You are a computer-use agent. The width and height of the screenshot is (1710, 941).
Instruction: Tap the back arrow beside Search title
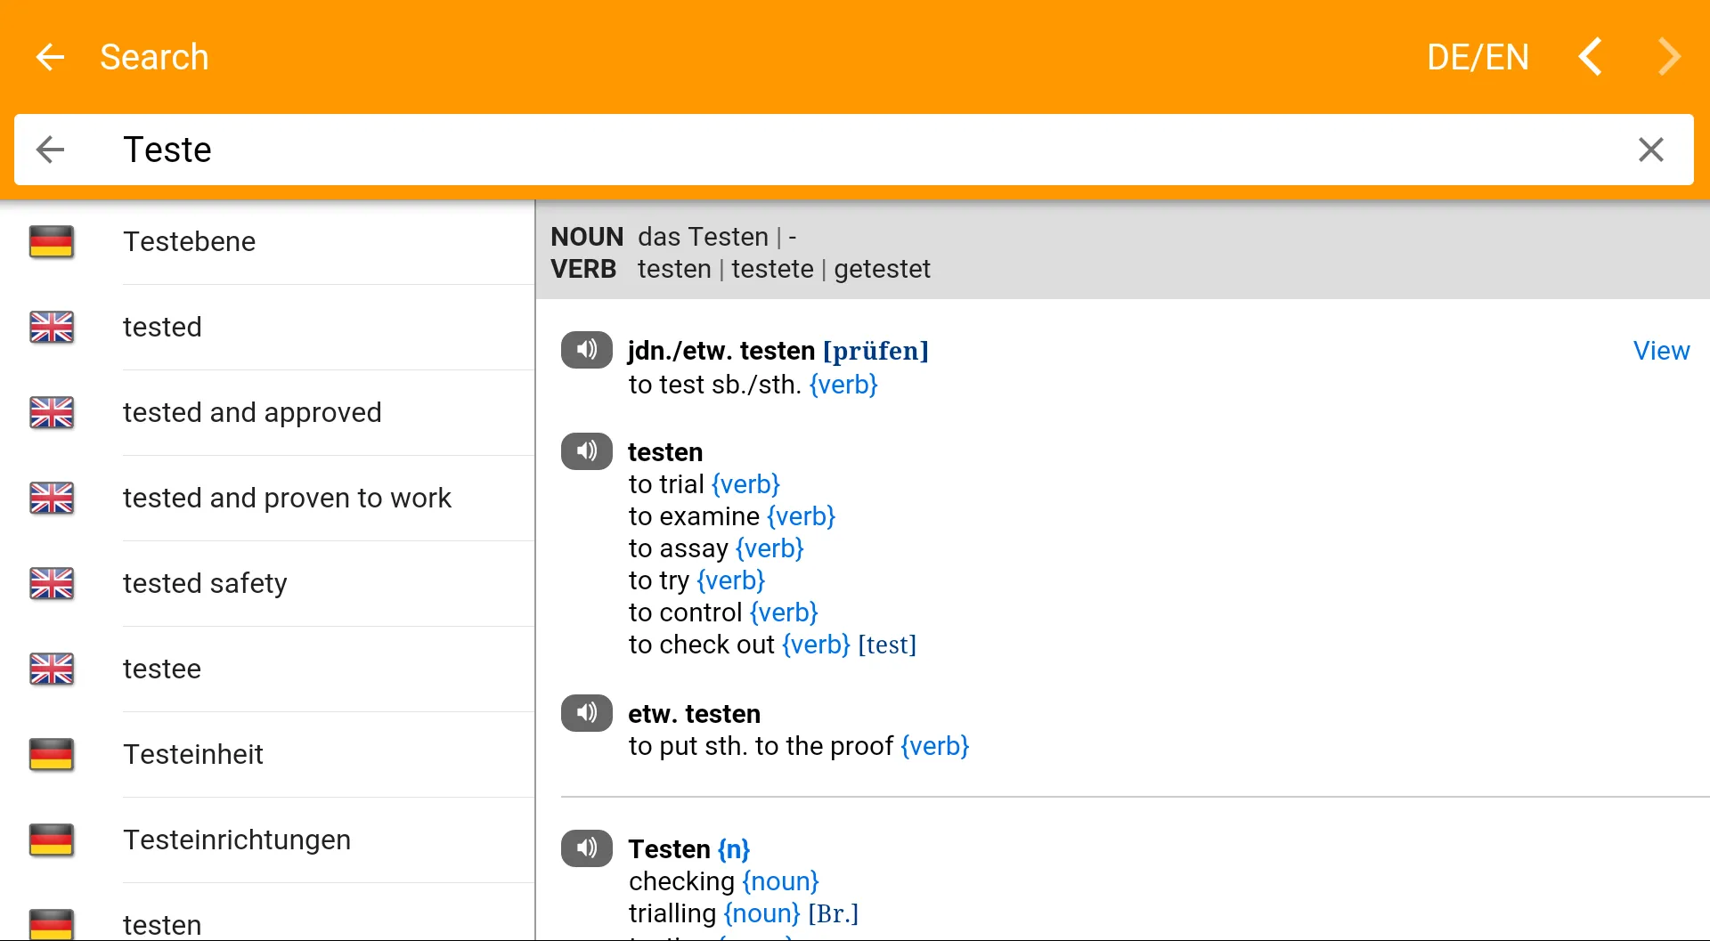pyautogui.click(x=50, y=57)
